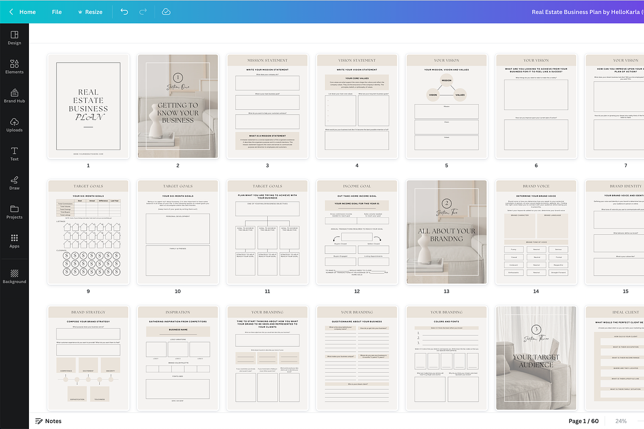Select page 3 Mission Statement thumbnail
Viewport: 644px width, 429px height.
pos(267,106)
